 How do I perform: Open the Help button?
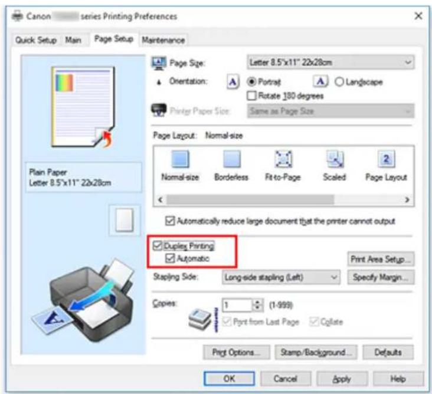pos(398,379)
